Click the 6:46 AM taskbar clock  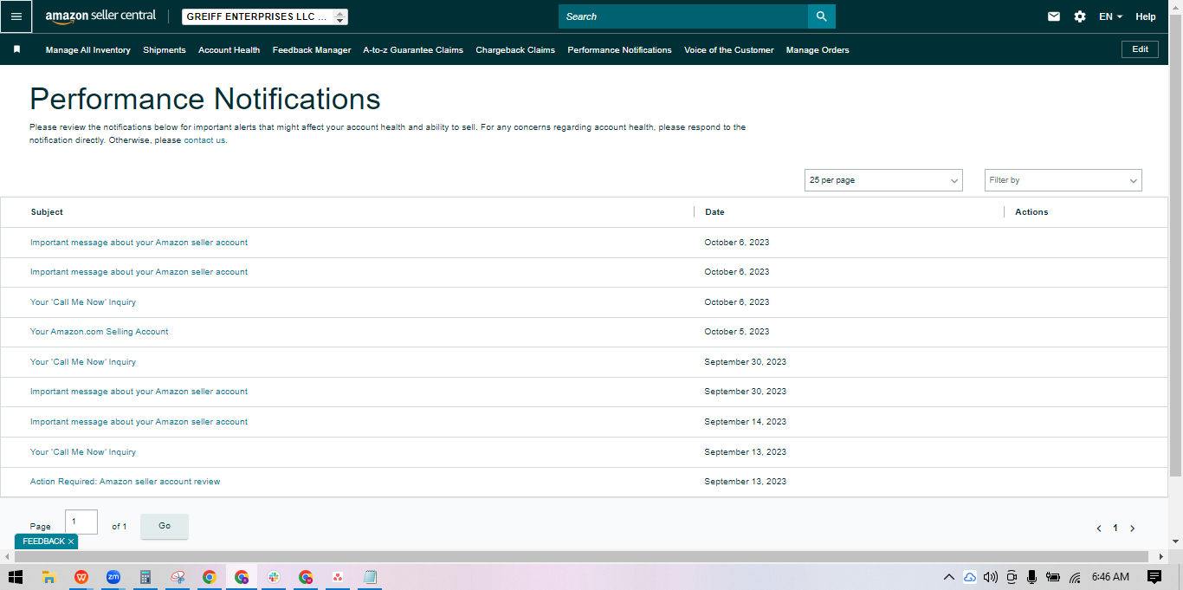pos(1110,577)
